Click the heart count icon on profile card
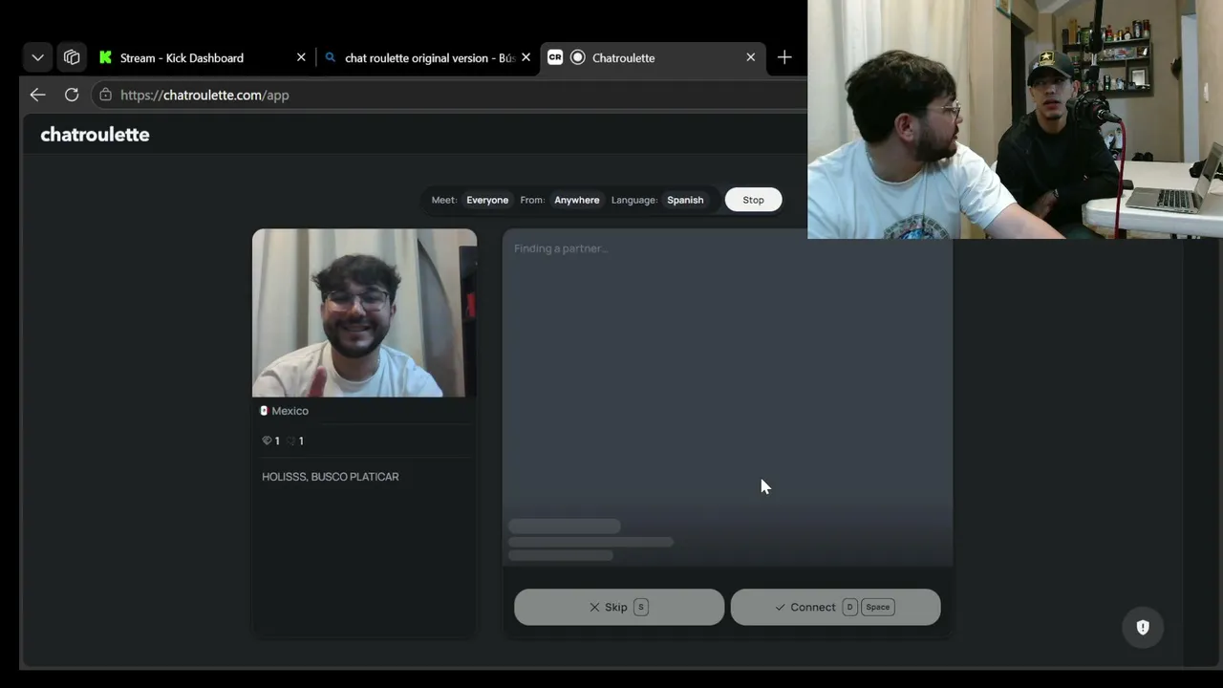Image resolution: width=1223 pixels, height=688 pixels. (x=290, y=441)
